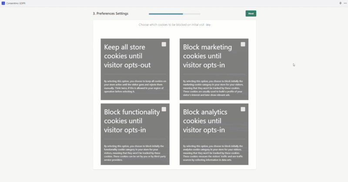Open the three-dot more options menu

(x=345, y=3)
